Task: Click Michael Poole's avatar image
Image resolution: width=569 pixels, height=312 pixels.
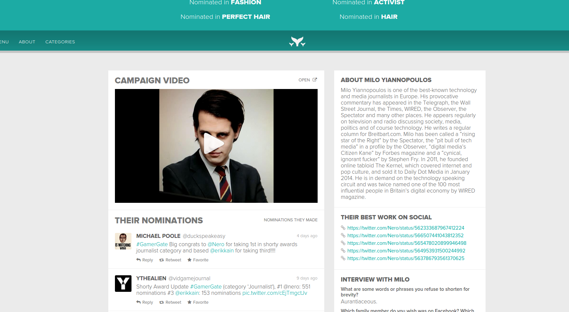Action: (x=123, y=241)
